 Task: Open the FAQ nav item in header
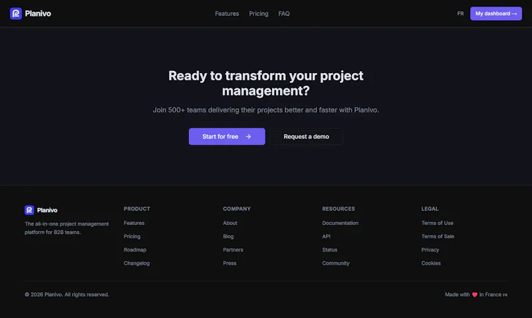pos(284,13)
